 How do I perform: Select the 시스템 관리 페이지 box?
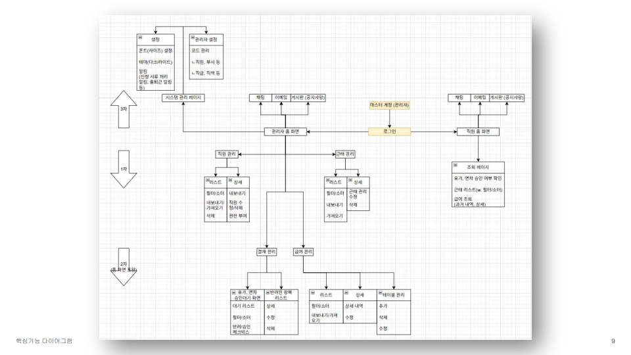pos(183,98)
